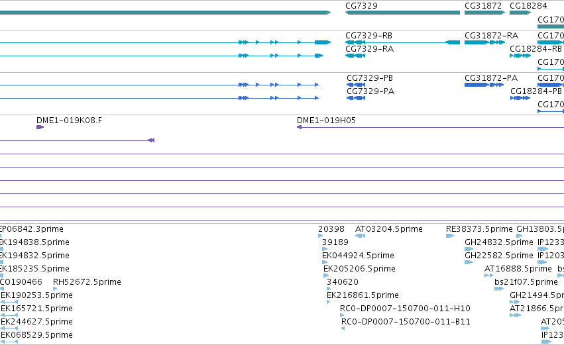
Task: Click the GH24832.5prime EST glyph
Action: [469, 249]
